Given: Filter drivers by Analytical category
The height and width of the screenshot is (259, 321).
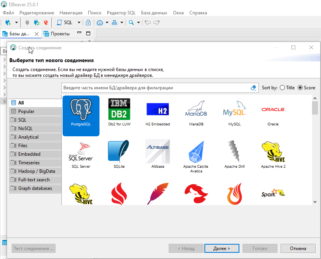Looking at the screenshot, I should [35, 137].
